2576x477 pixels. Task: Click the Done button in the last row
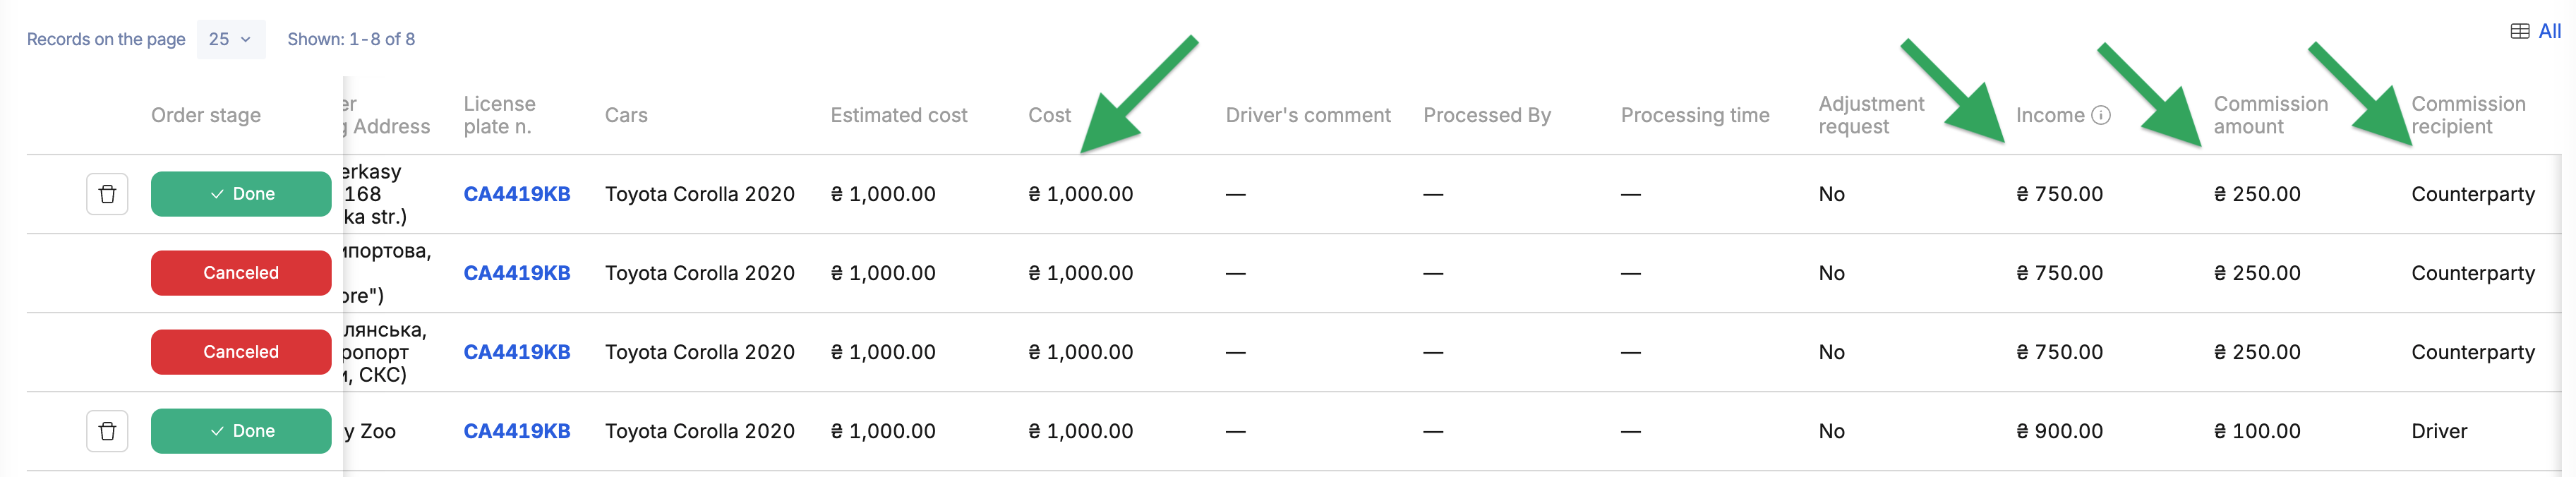pos(241,431)
